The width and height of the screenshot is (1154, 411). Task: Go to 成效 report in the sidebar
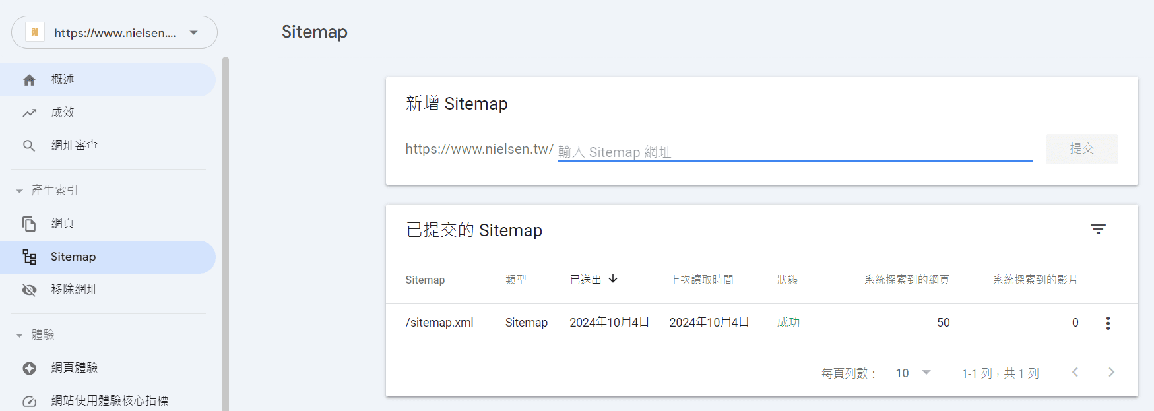[x=63, y=113]
